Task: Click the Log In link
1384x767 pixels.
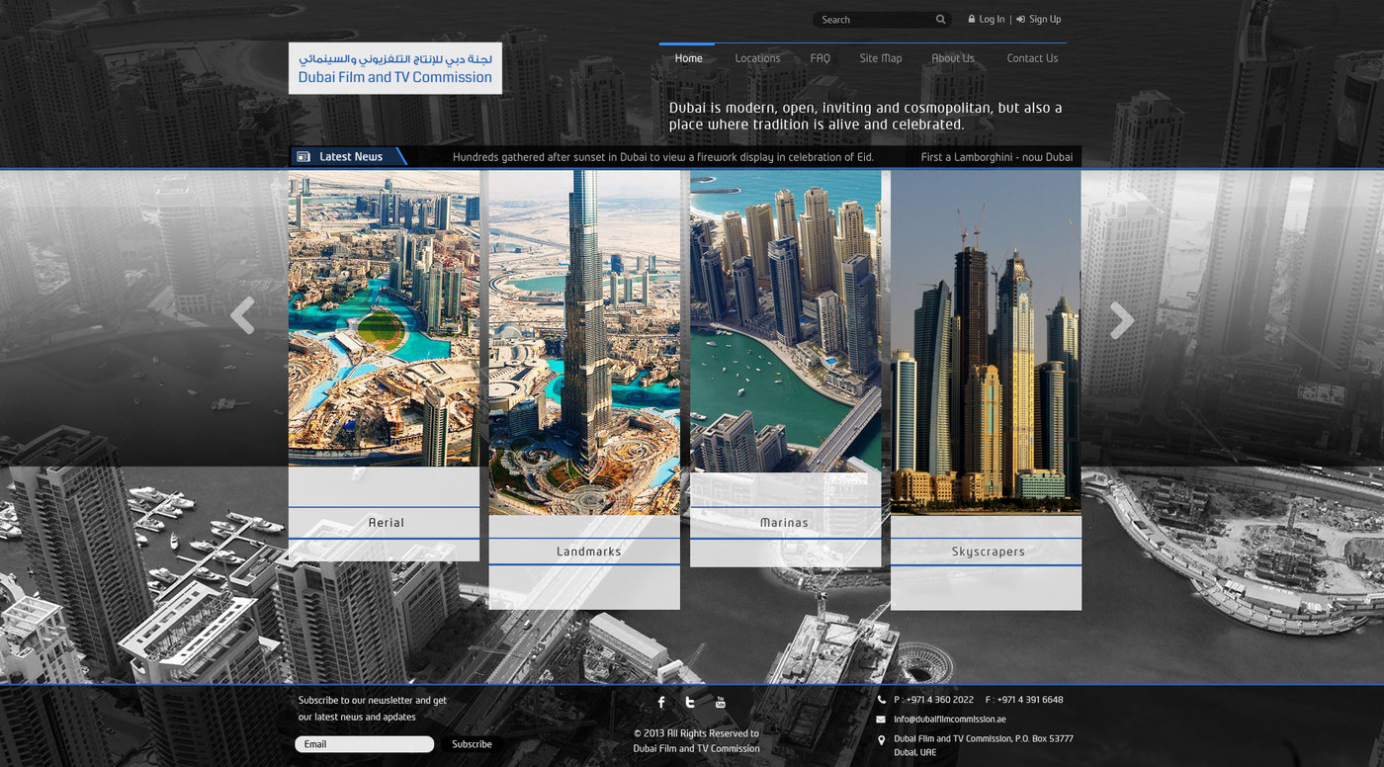Action: click(x=991, y=20)
